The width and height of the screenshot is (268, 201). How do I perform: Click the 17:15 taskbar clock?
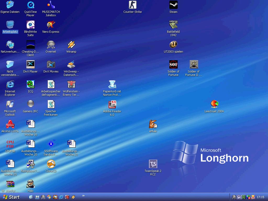[x=260, y=197]
